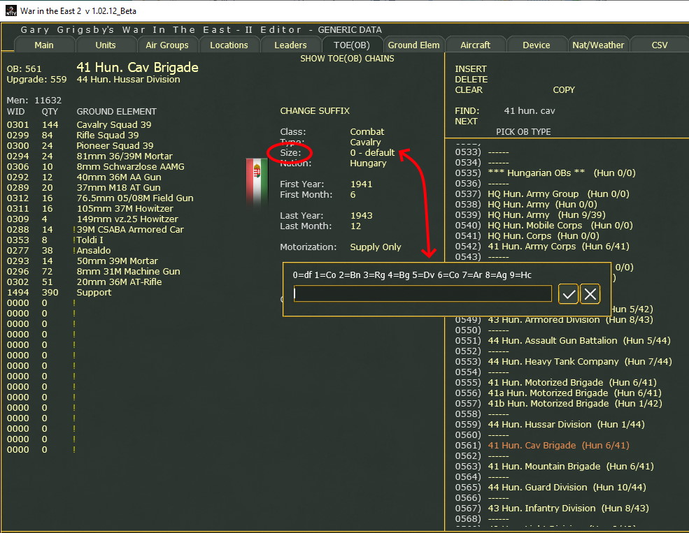Select '41a Hun. Motorized Brigade' entry

(x=575, y=393)
